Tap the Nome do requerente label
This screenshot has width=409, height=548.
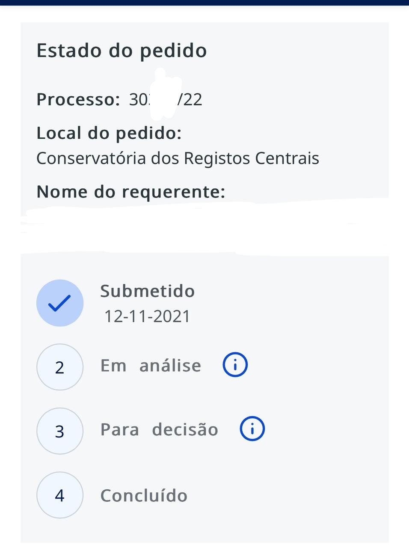tap(130, 191)
